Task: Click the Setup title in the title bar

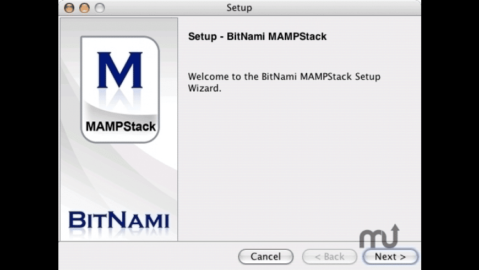Action: click(x=239, y=8)
